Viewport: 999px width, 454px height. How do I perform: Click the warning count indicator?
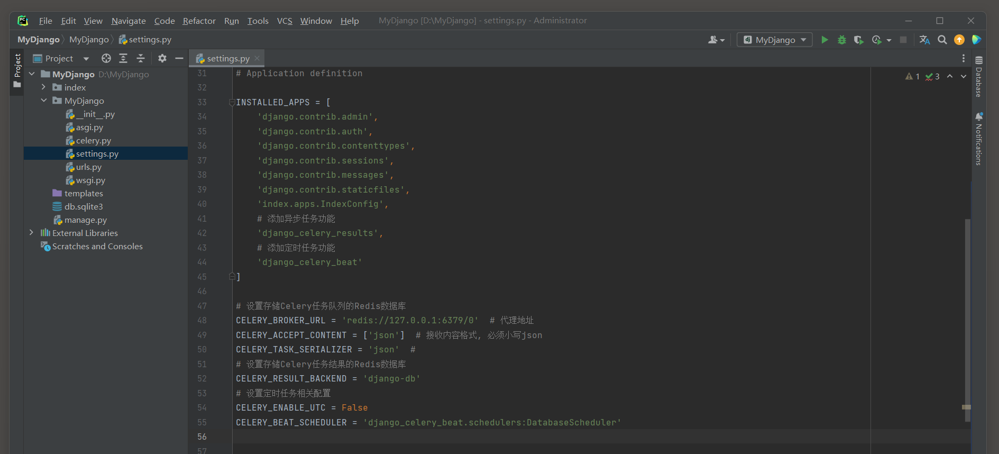click(x=912, y=76)
